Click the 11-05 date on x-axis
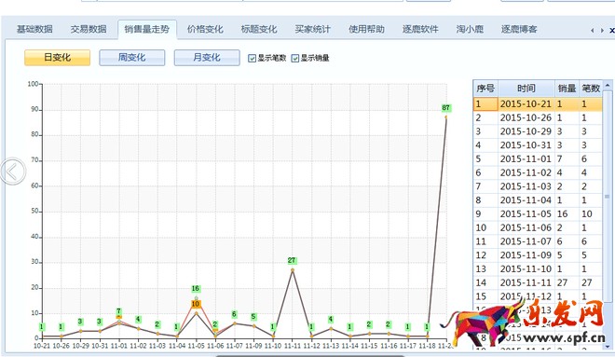615x357 pixels. 196,346
